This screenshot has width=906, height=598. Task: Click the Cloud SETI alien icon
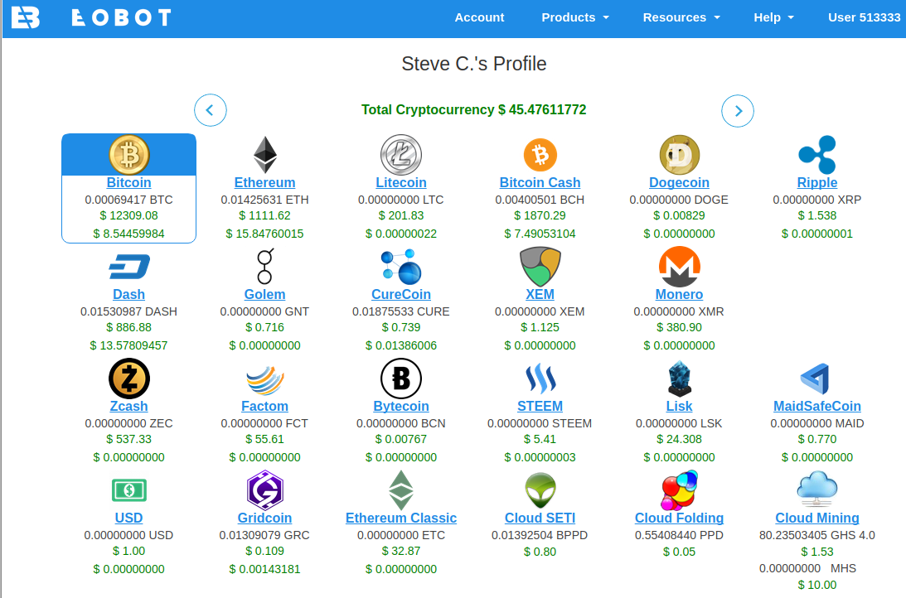(x=540, y=490)
